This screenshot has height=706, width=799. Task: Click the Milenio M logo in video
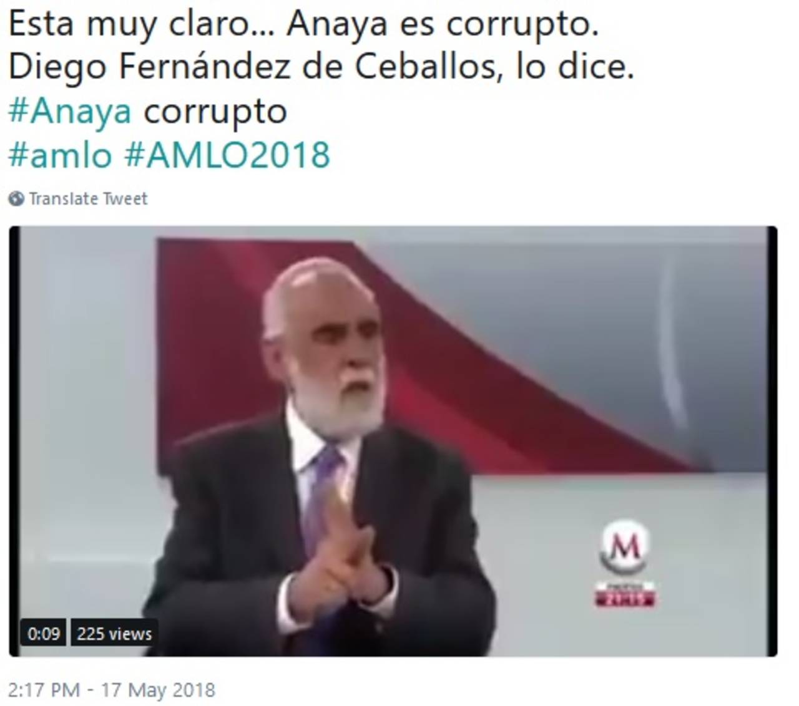[624, 547]
